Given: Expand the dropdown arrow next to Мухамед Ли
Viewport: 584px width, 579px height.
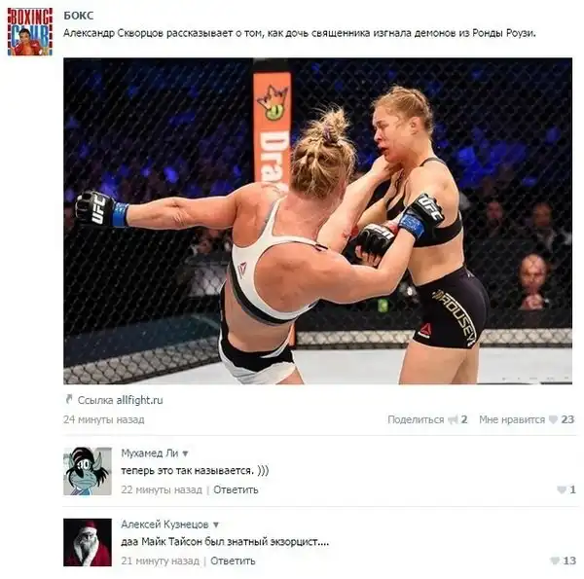Looking at the screenshot, I should (x=185, y=453).
